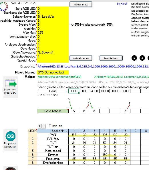Select the Dauer cell with 3000
This screenshot has width=149, height=170.
(x=94, y=91)
